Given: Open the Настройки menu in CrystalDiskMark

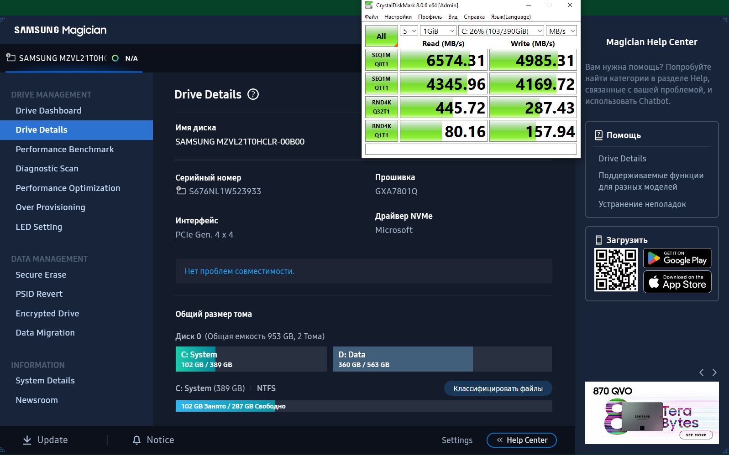Looking at the screenshot, I should (x=398, y=17).
